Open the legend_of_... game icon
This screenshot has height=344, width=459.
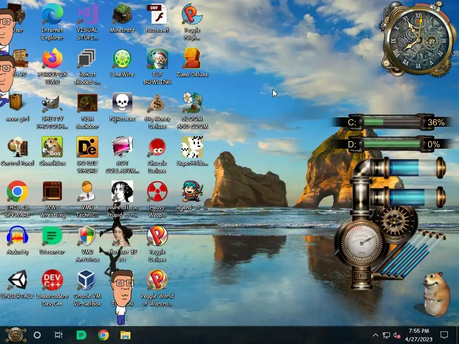192,192
